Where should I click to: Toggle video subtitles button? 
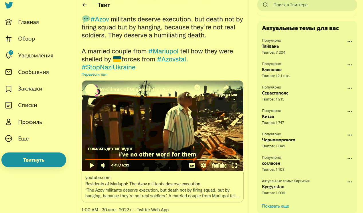coord(192,165)
